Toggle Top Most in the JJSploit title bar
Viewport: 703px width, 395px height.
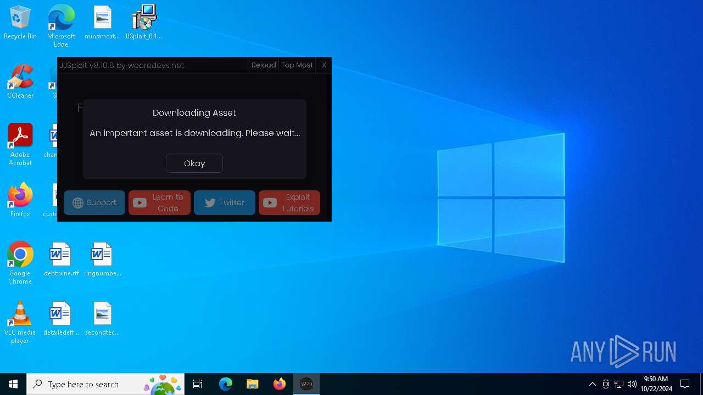tap(297, 65)
